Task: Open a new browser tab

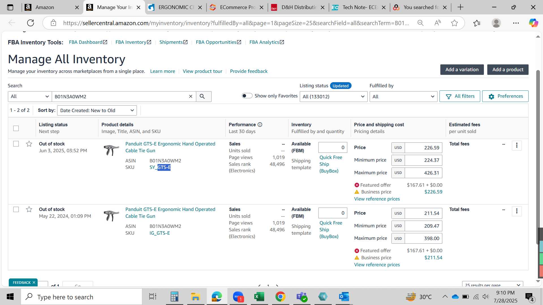Action: [x=460, y=7]
